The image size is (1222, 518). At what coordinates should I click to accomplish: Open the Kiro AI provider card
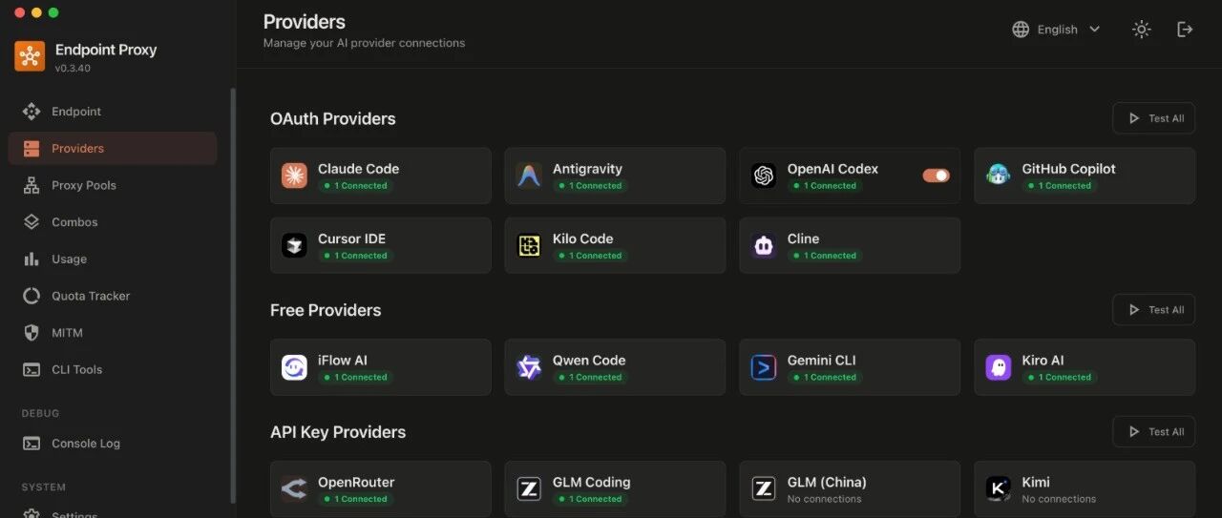1085,367
